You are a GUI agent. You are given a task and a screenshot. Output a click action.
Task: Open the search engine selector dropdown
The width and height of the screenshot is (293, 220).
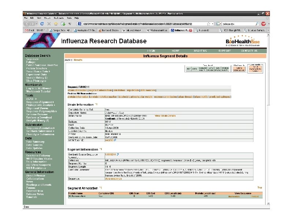pyautogui.click(x=218, y=24)
